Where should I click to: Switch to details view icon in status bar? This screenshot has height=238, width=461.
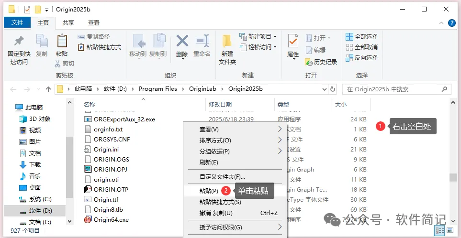[439, 230]
